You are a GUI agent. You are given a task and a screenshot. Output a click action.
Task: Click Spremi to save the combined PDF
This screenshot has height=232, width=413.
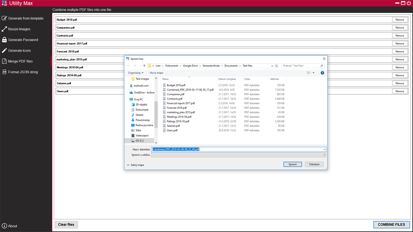click(x=293, y=164)
